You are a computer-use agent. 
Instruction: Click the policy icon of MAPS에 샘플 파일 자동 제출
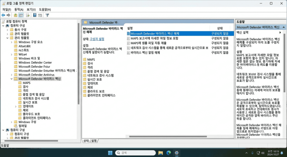128,43
